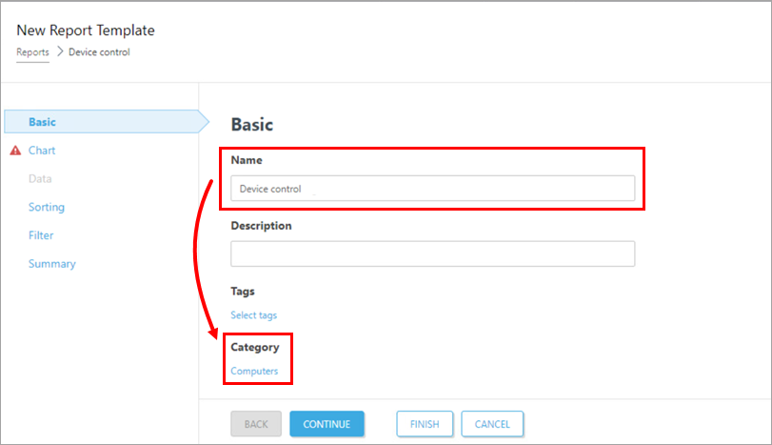This screenshot has height=445, width=772.
Task: Click the red warning icon beside Chart
Action: click(15, 151)
